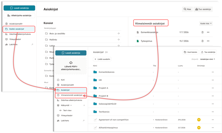
Task: Click the Lähetä PDF:t upload area
Action: point(71,66)
